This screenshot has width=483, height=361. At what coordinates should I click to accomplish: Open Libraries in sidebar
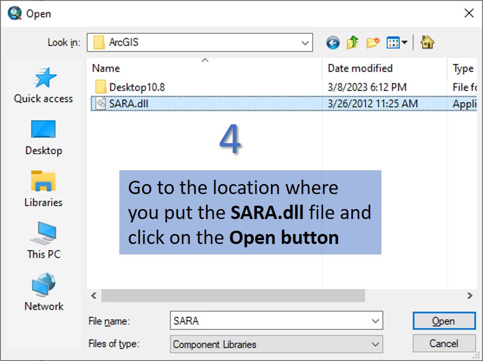point(43,190)
